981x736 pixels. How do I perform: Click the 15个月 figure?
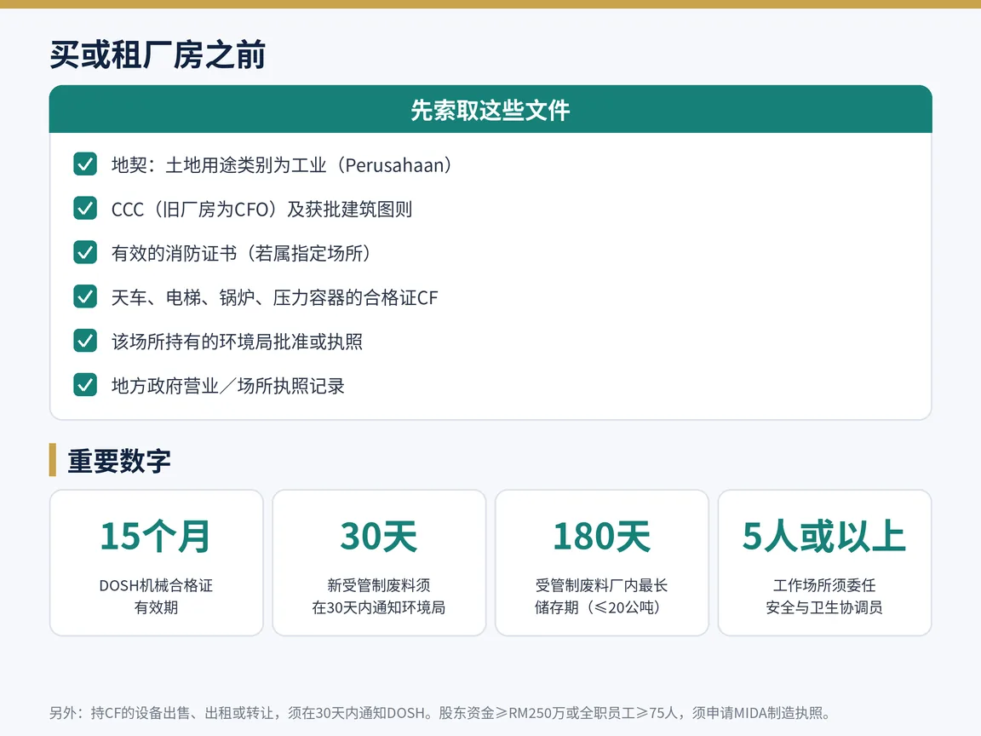(x=156, y=537)
